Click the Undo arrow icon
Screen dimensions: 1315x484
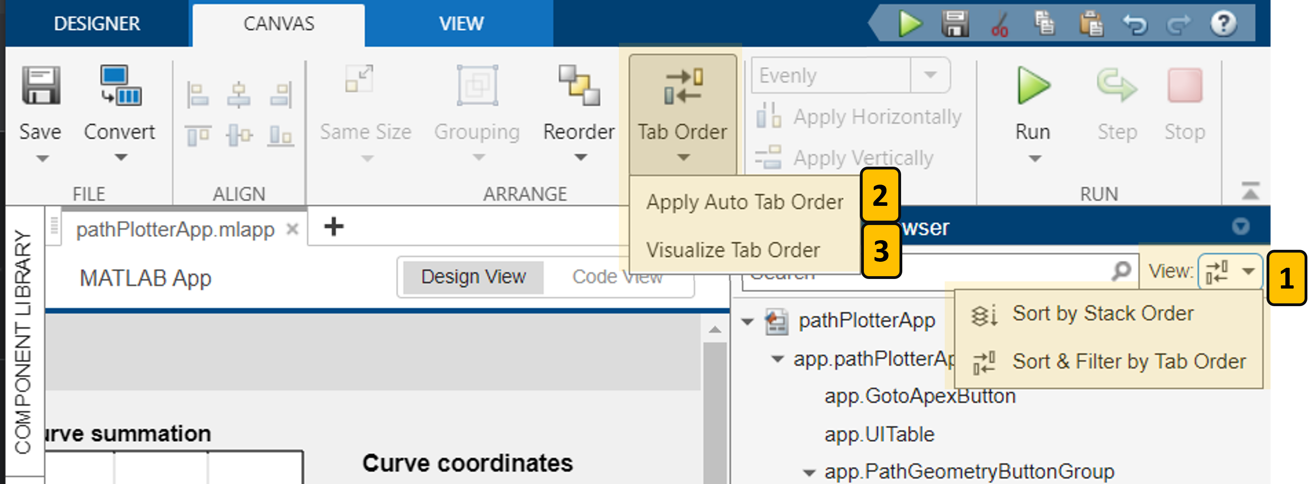(1134, 24)
